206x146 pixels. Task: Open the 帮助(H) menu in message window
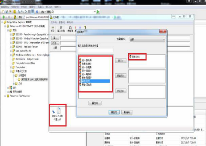(70, 22)
